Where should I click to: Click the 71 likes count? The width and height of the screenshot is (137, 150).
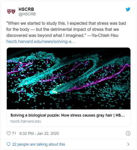(14, 133)
